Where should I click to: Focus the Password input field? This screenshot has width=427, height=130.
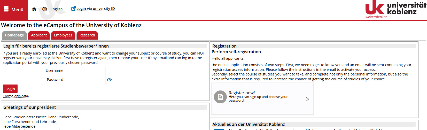86,80
